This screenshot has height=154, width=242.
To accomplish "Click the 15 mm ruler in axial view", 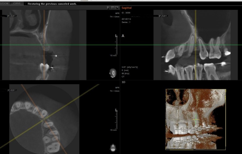I will [115, 120].
